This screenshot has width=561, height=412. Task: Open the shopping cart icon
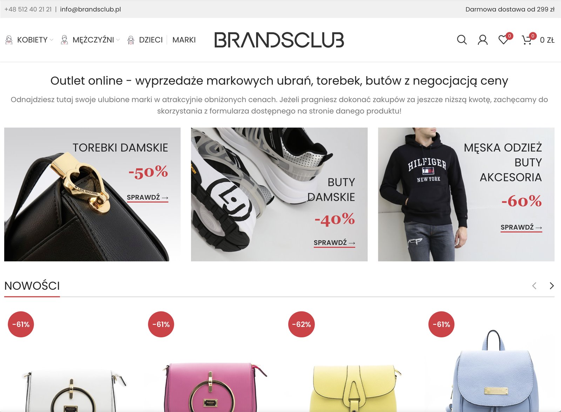[527, 40]
